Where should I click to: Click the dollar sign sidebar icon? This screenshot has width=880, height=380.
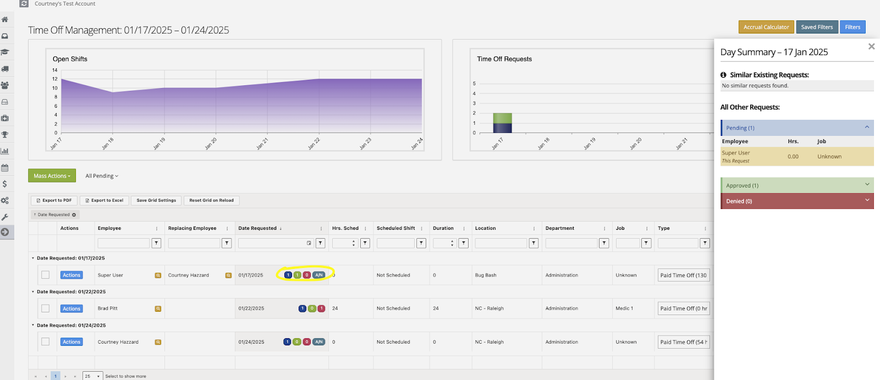coord(5,184)
